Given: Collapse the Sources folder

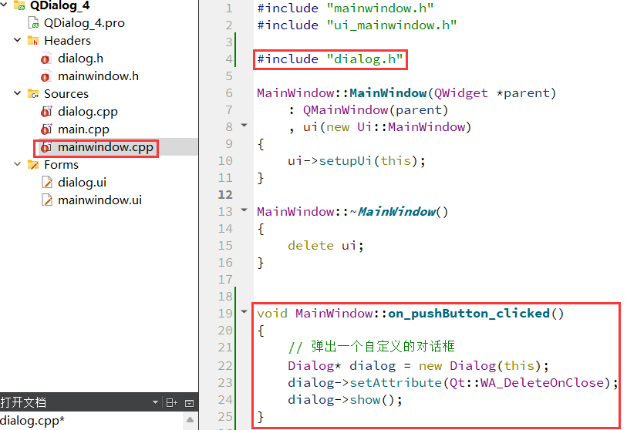Looking at the screenshot, I should 17,93.
